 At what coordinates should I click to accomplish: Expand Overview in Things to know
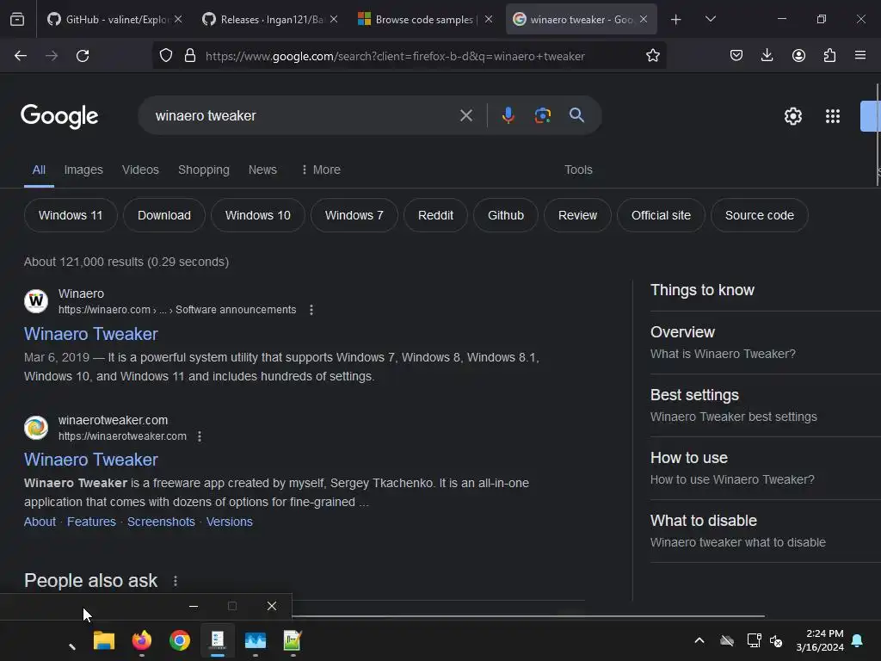point(765,343)
